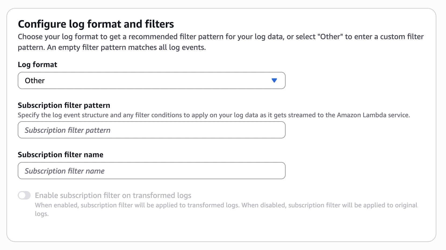
Task: Click the 'Log format' field label
Action: coord(37,65)
